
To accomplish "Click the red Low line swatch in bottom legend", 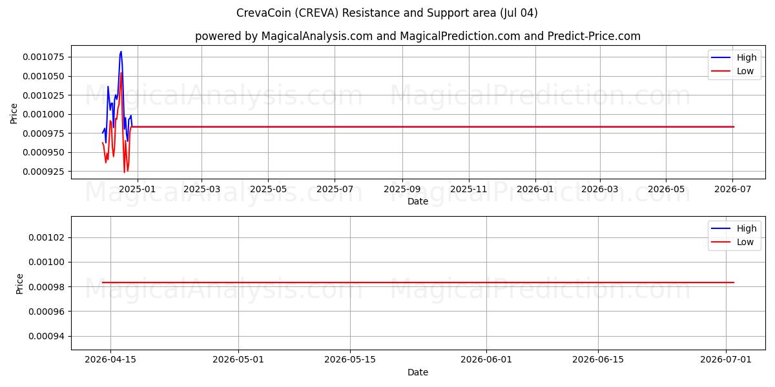I will 721,242.
